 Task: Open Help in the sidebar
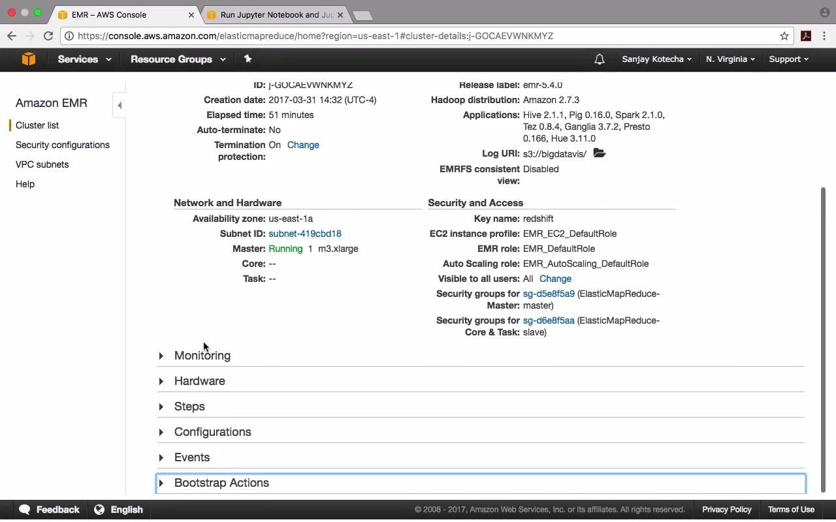pyautogui.click(x=25, y=184)
